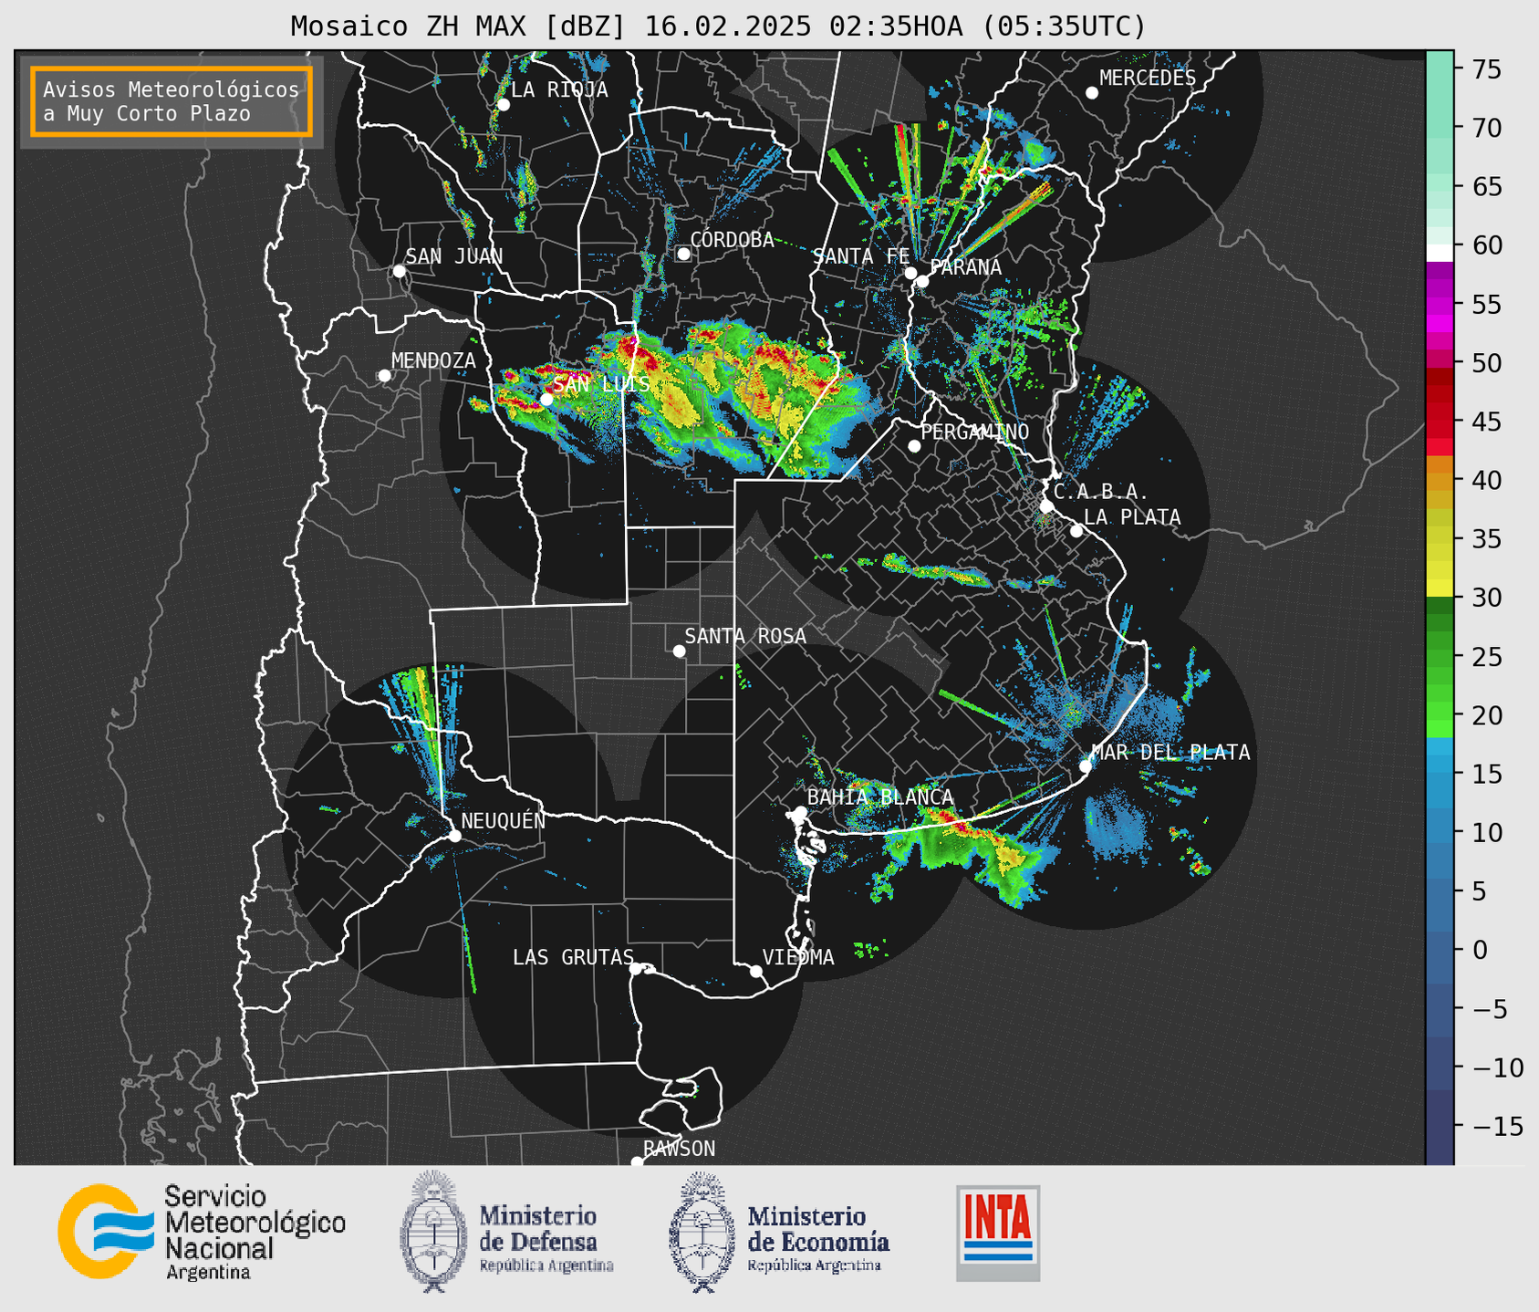Select the VIEDMA city marker
Viewport: 1539px width, 1312px height.
756,972
